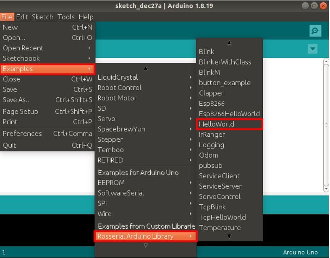Expand the Wire examples submenu
The width and height of the screenshot is (330, 258).
click(x=145, y=214)
